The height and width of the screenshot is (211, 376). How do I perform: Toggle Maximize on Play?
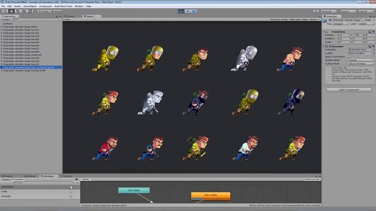pos(279,19)
